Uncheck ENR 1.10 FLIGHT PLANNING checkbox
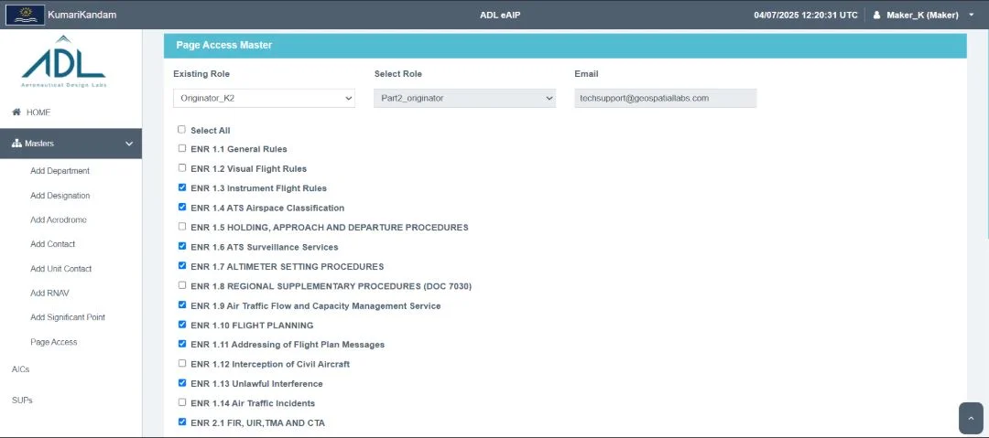Screen dimensions: 989x438 click(181, 324)
